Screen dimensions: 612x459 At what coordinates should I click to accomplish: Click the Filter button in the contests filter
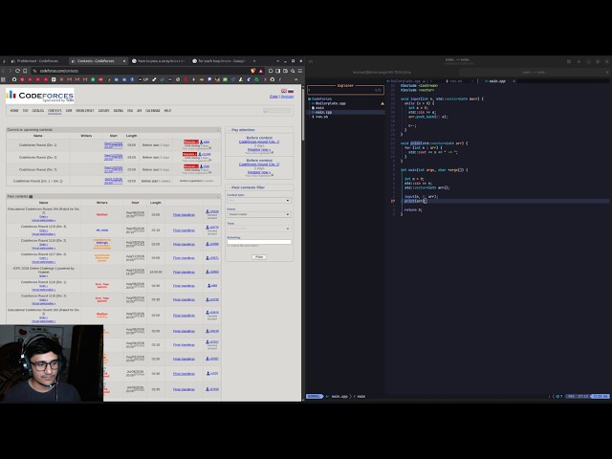(x=259, y=257)
